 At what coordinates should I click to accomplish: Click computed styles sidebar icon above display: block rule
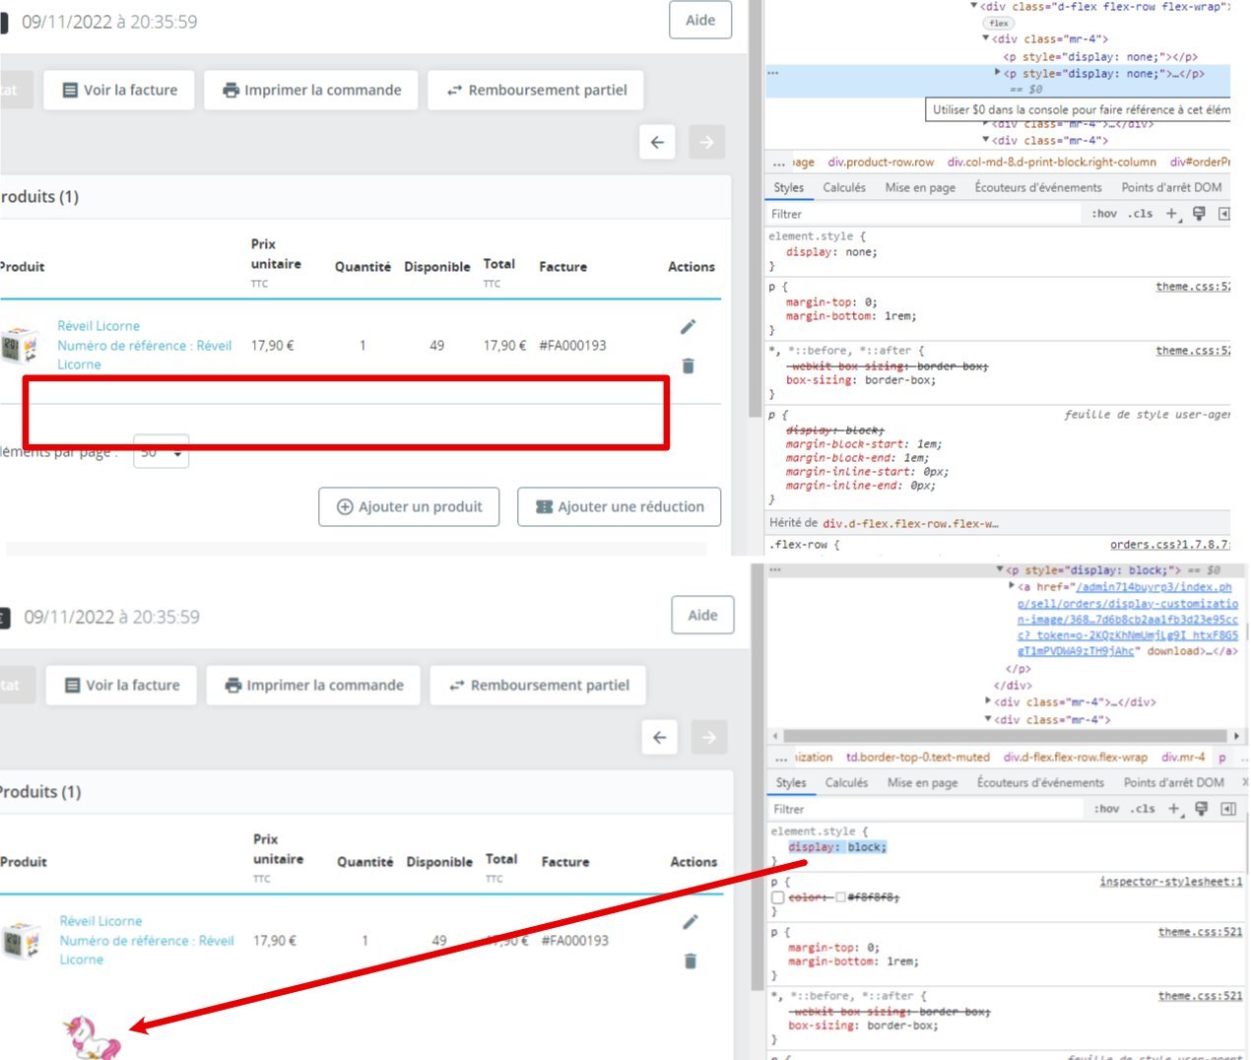click(1228, 809)
